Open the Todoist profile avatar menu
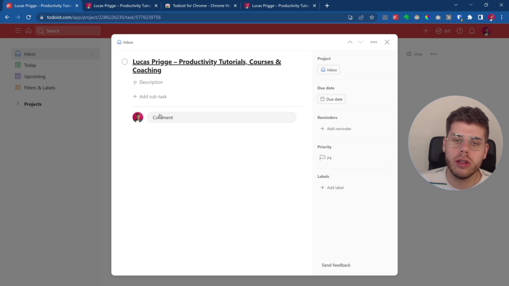 (x=486, y=31)
